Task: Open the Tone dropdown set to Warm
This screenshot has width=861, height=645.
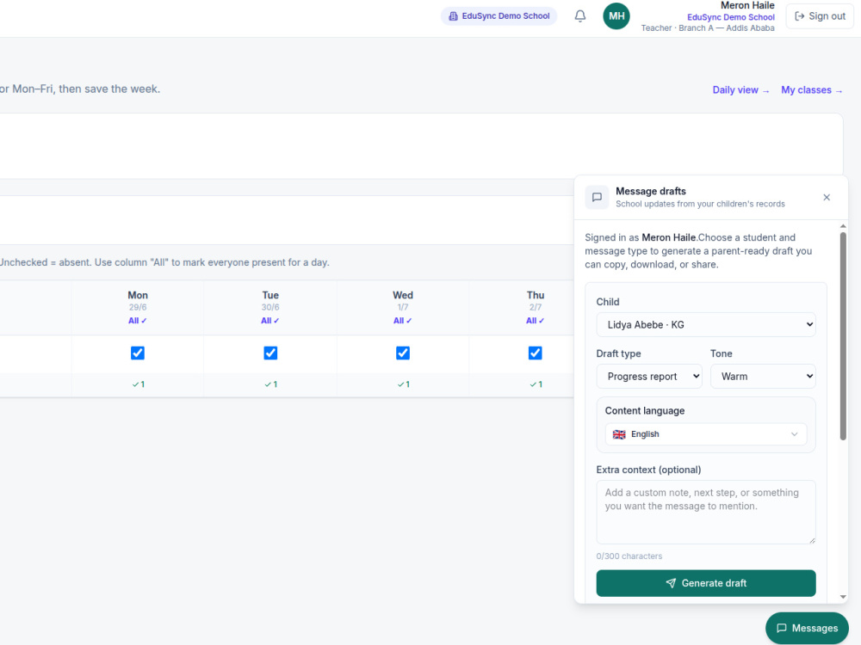Action: (x=763, y=377)
